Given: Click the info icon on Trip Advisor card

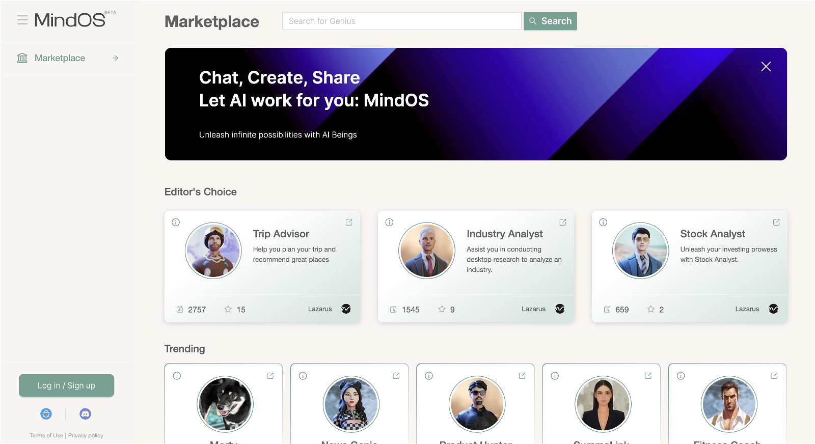Looking at the screenshot, I should [176, 223].
